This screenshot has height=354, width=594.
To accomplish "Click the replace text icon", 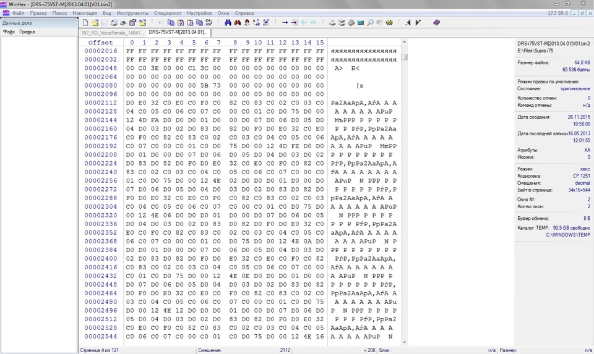I will (x=256, y=23).
